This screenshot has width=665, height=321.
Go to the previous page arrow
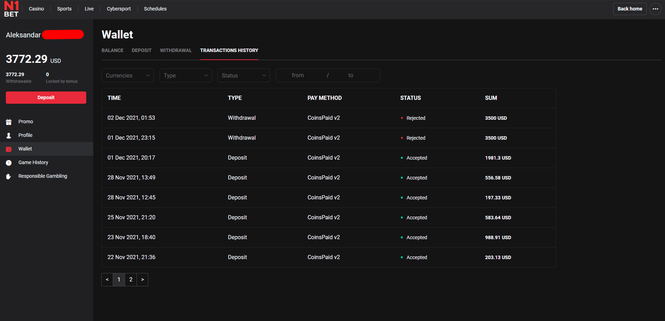(107, 280)
